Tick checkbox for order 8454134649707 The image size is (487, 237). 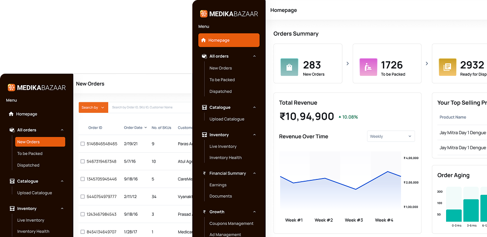click(83, 232)
